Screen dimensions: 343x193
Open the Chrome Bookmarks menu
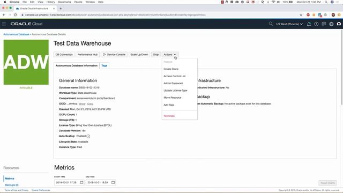64,2
